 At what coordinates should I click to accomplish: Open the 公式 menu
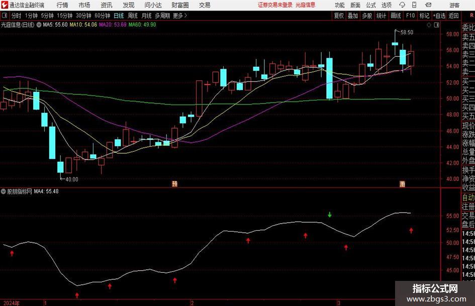pos(371,5)
